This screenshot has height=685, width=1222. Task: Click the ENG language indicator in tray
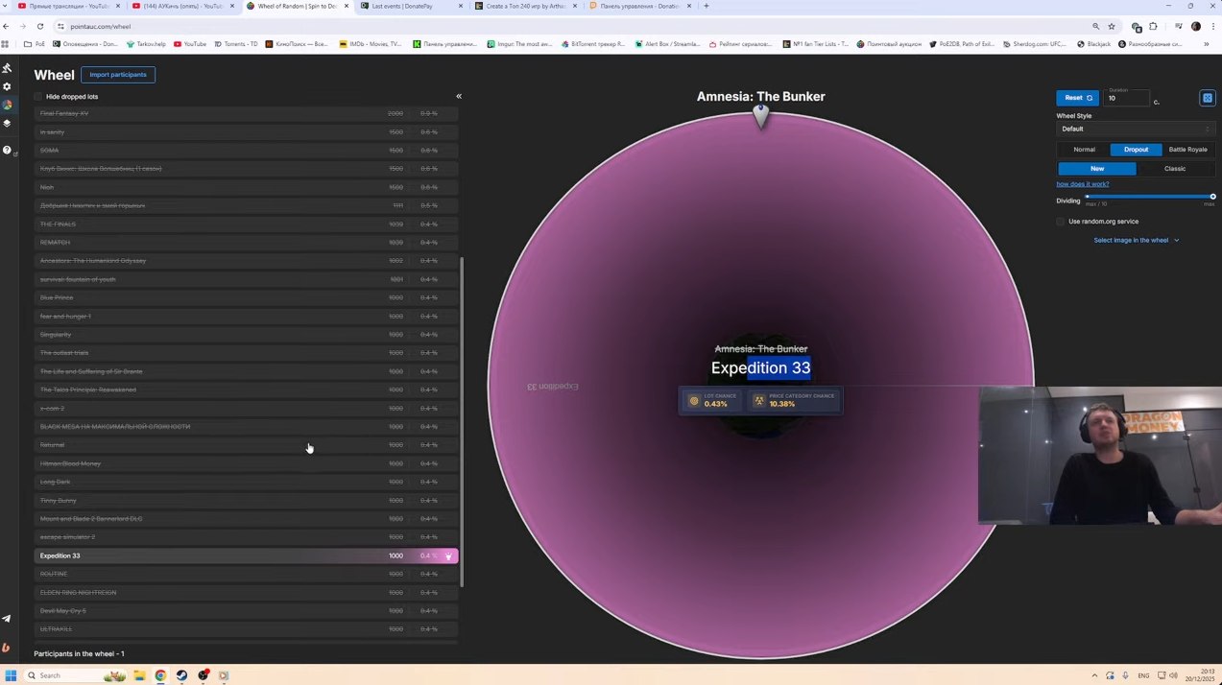(x=1144, y=675)
